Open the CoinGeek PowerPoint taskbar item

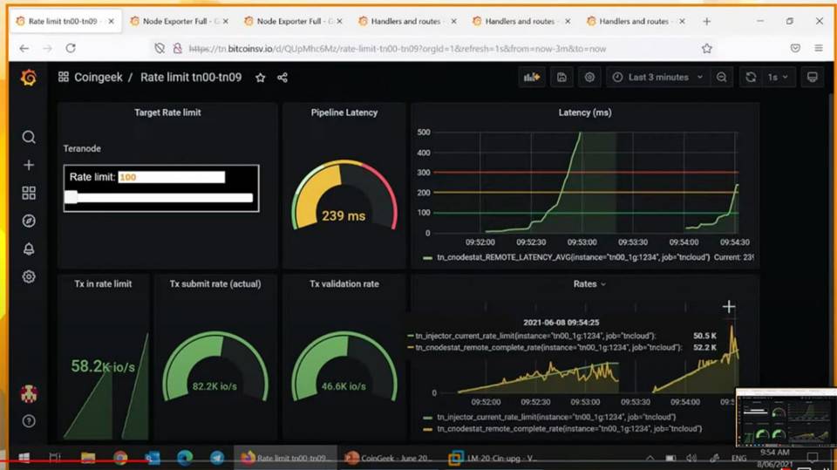391,458
